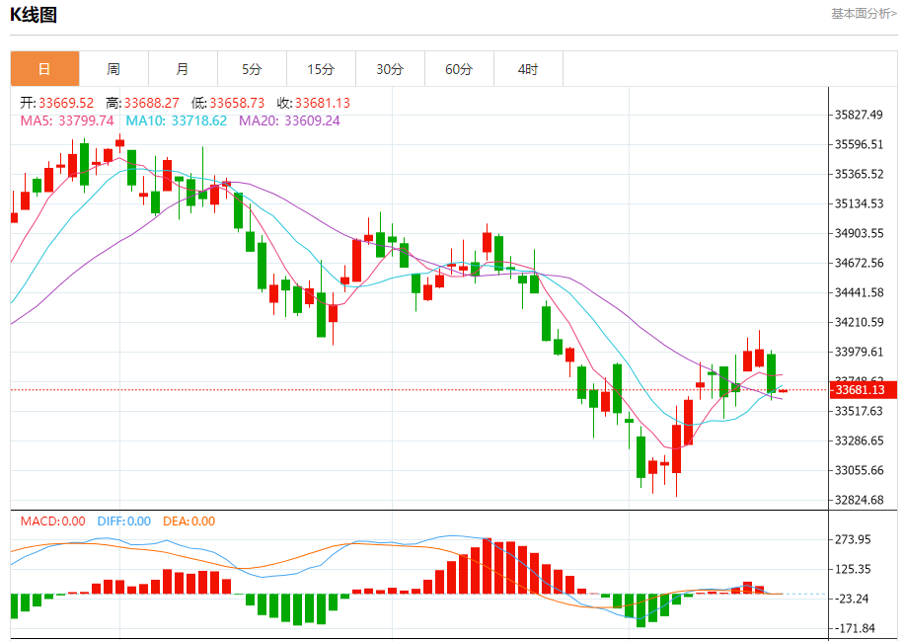Click the MA5: 33799.74 value
This screenshot has height=641, width=904.
[67, 120]
